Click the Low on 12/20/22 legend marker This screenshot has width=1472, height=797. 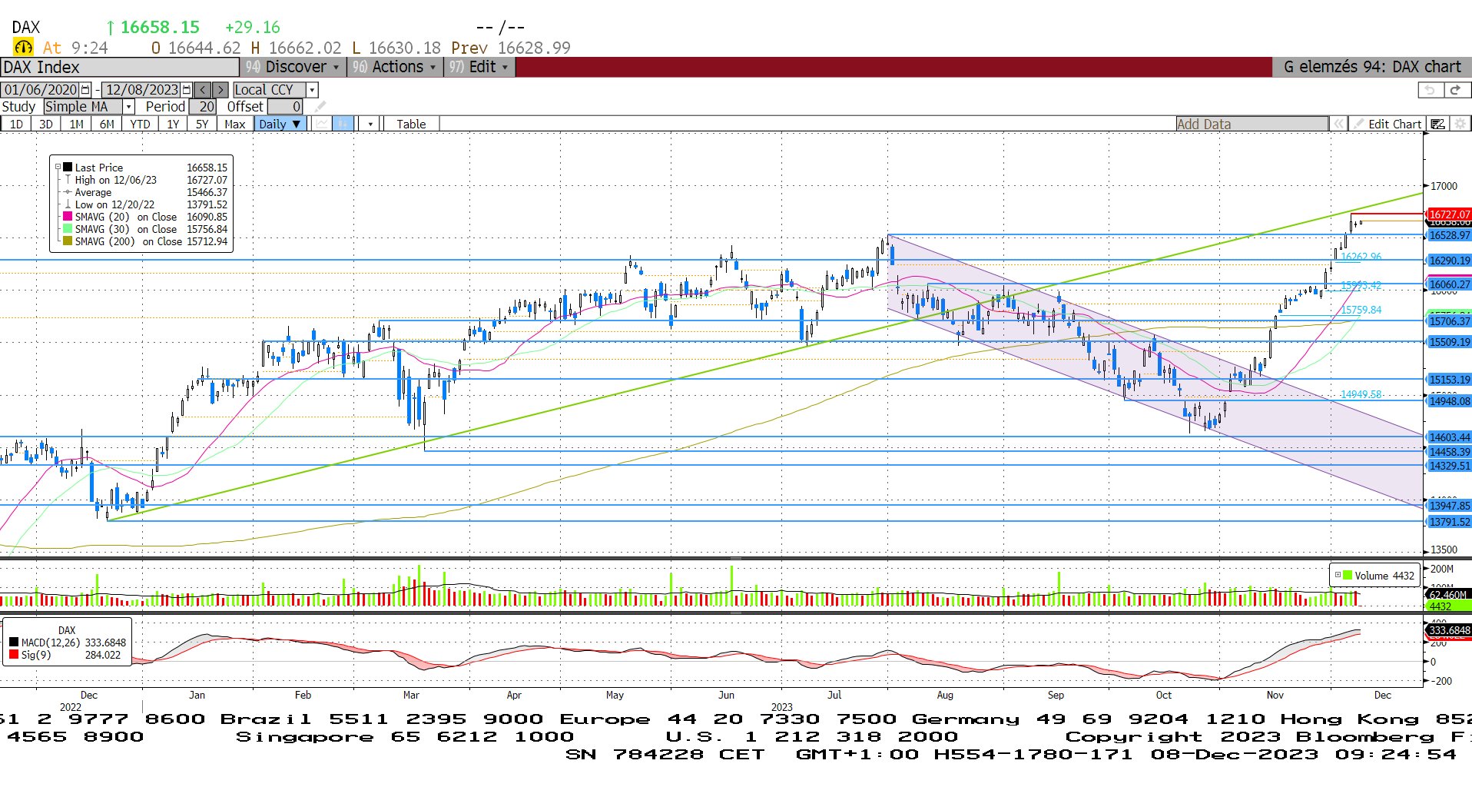coord(68,204)
